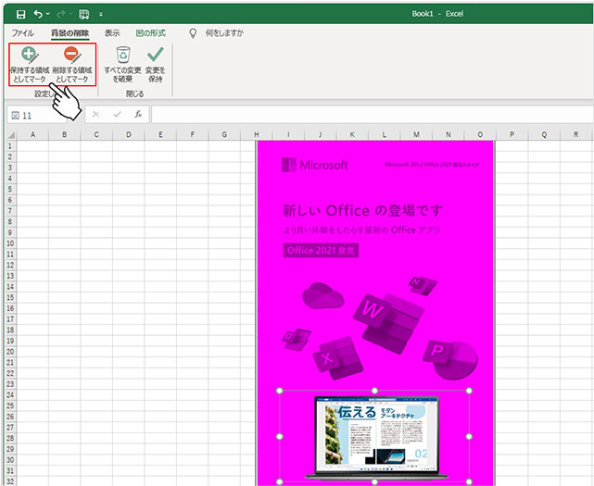Click the formula bar Enter check icon
The height and width of the screenshot is (486, 594).
tap(117, 114)
